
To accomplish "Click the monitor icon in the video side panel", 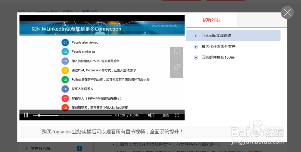I will point(177,51).
